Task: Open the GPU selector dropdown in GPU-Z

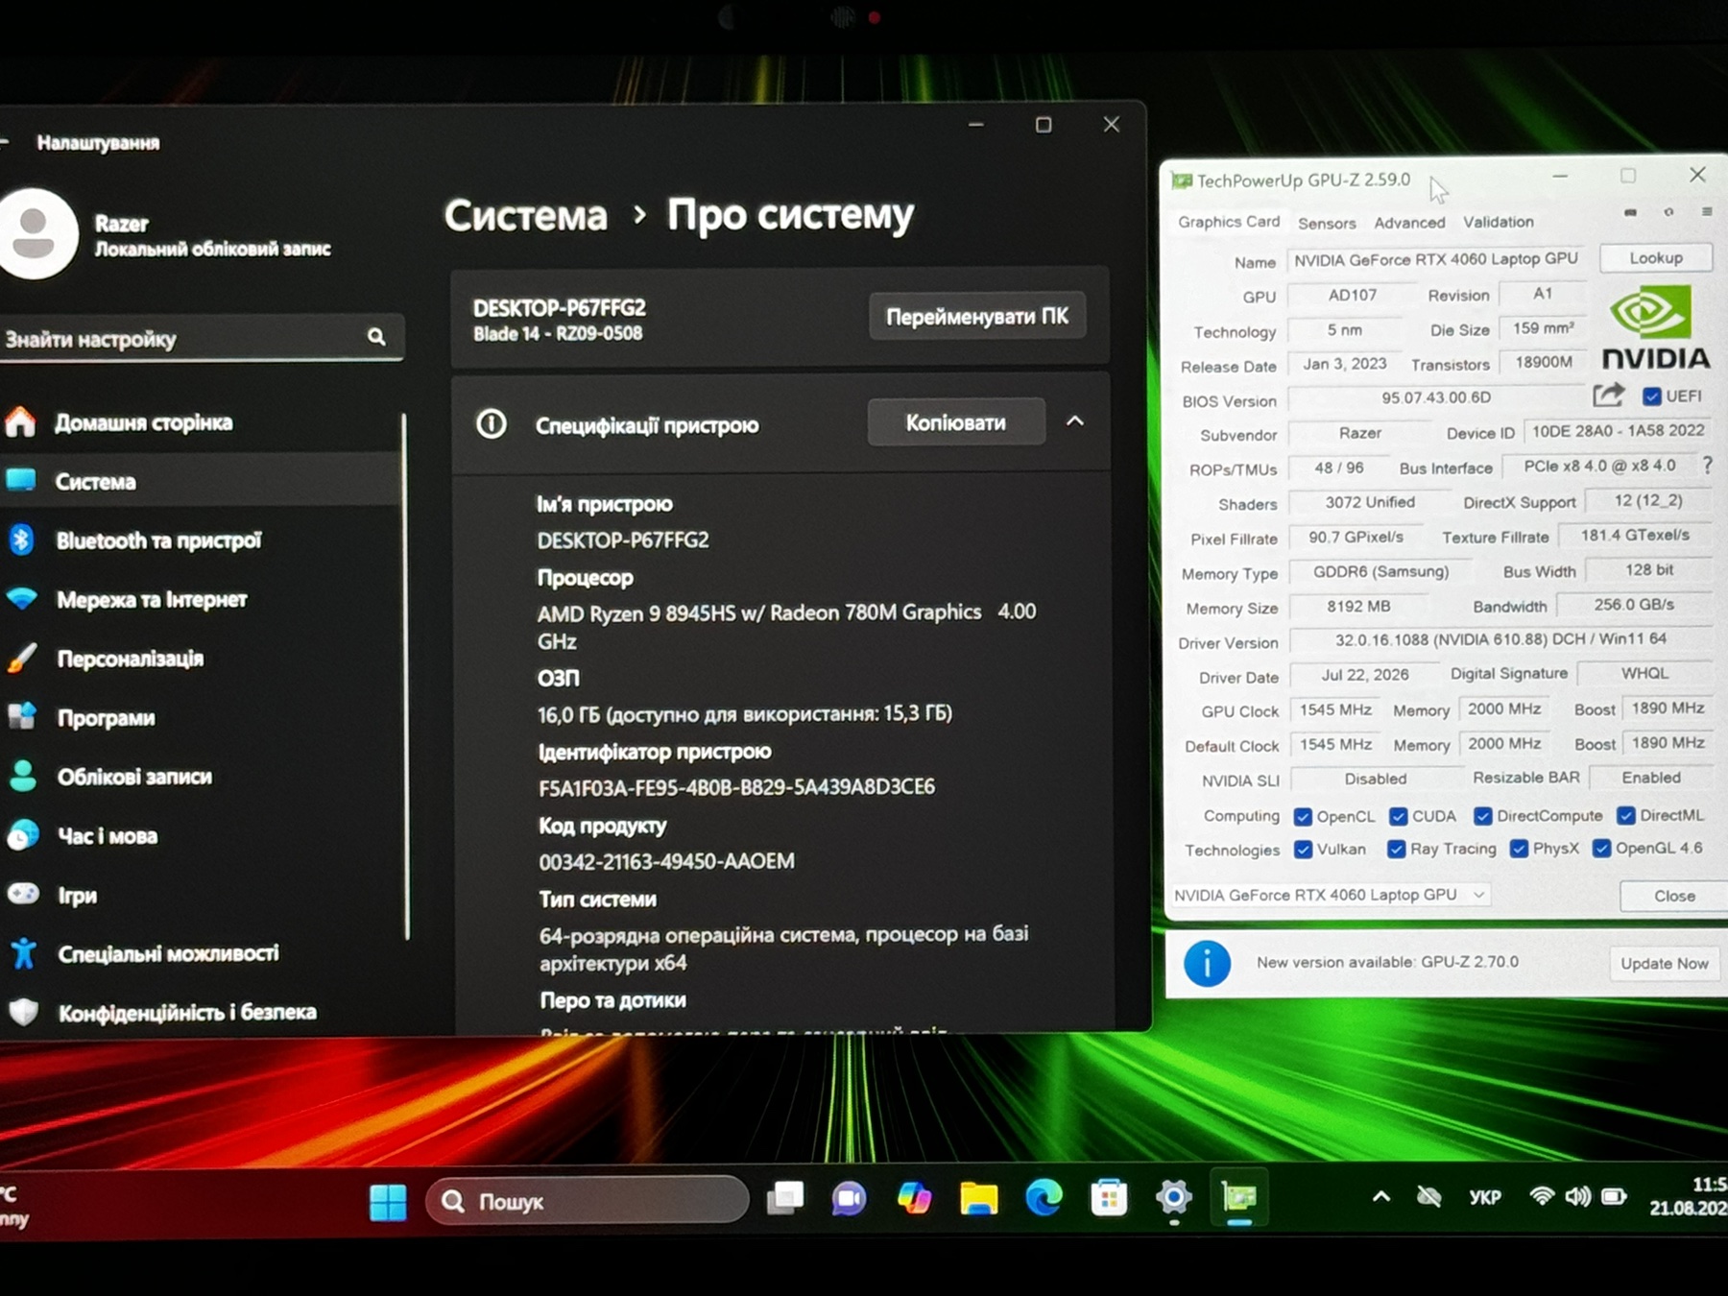Action: pos(1330,895)
